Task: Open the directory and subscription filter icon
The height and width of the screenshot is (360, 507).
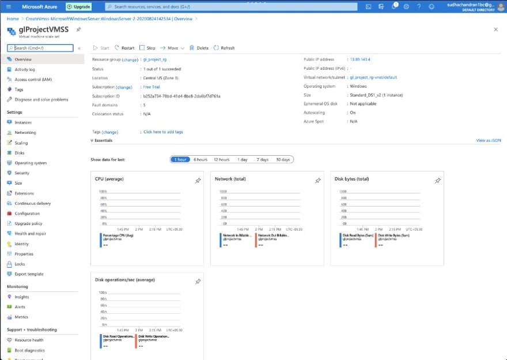Action: (x=381, y=6)
